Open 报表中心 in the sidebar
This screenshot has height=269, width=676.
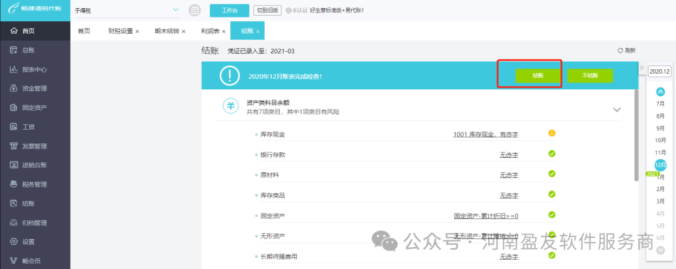pos(35,69)
